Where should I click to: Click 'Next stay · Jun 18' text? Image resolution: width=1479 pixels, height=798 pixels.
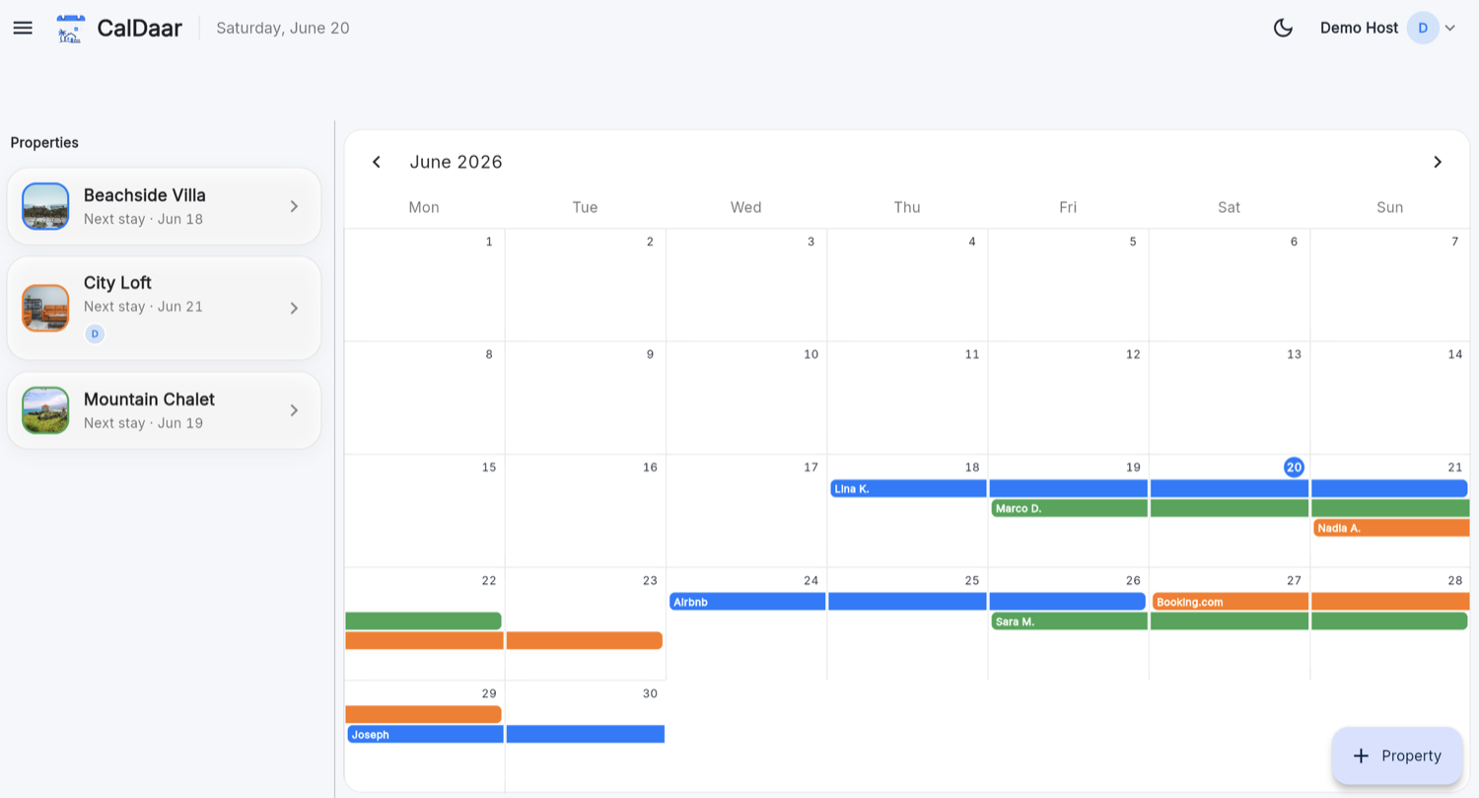[x=143, y=219]
